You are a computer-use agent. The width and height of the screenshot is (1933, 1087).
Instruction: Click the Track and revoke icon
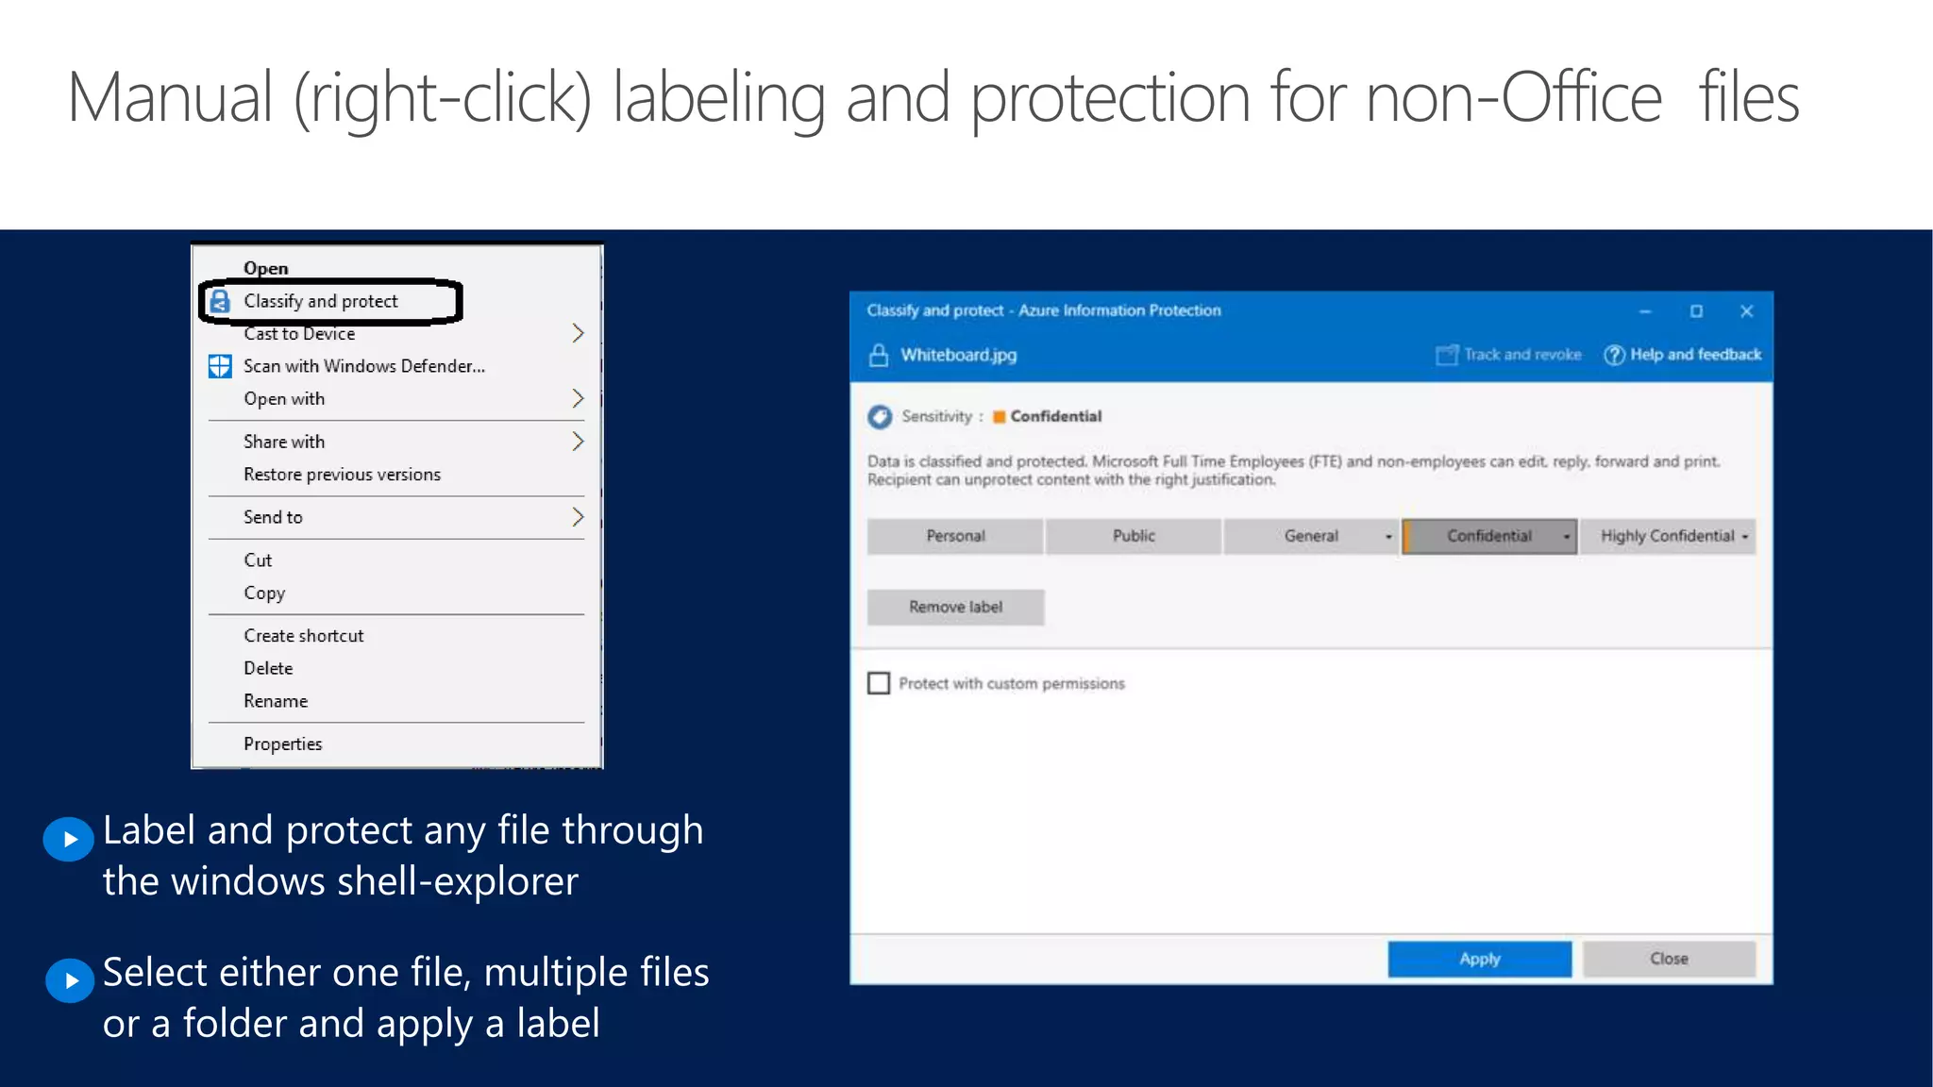[1446, 355]
